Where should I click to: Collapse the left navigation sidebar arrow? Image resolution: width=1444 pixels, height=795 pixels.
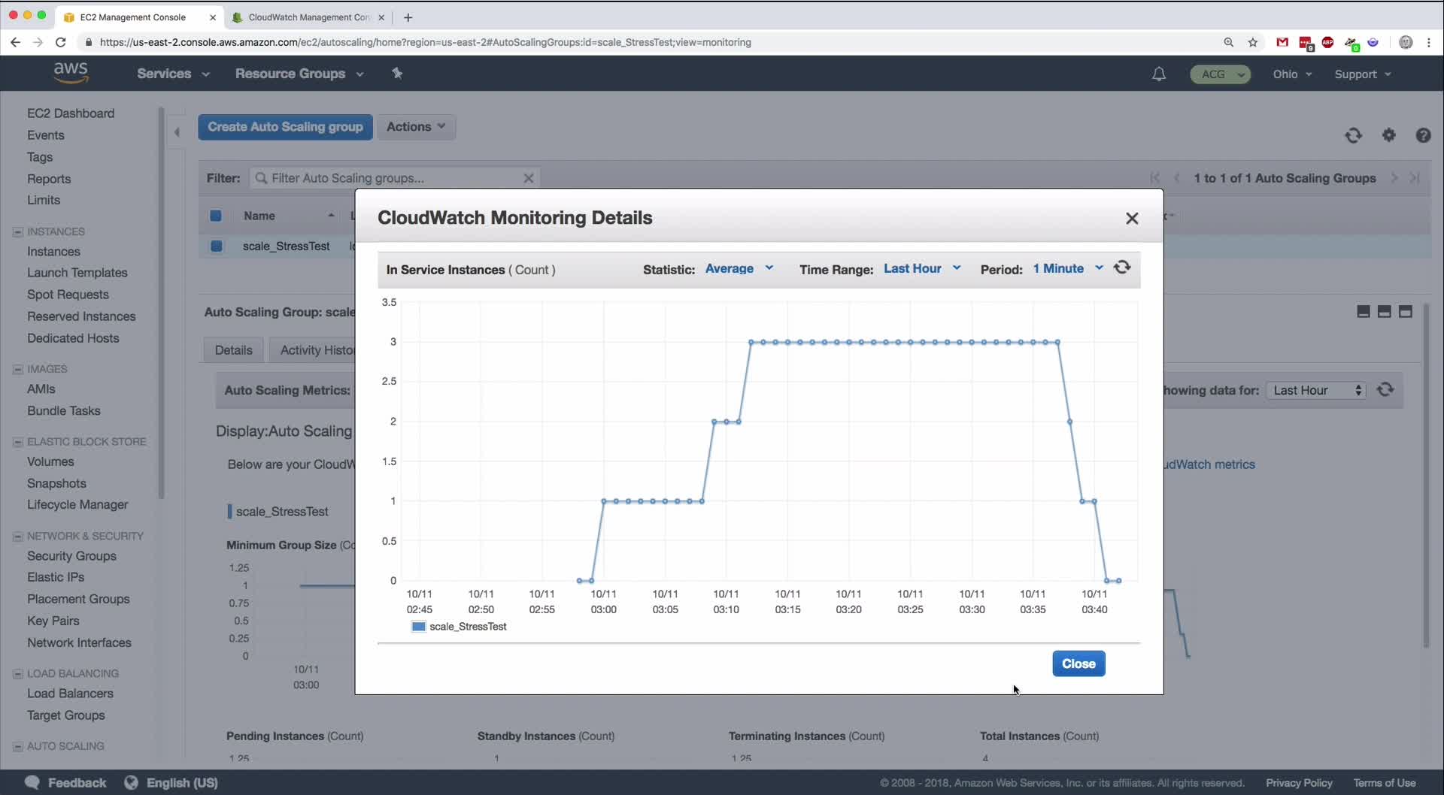[177, 132]
